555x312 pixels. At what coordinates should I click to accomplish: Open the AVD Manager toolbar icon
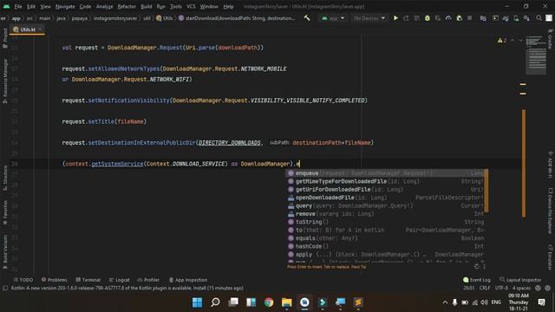[517, 17]
